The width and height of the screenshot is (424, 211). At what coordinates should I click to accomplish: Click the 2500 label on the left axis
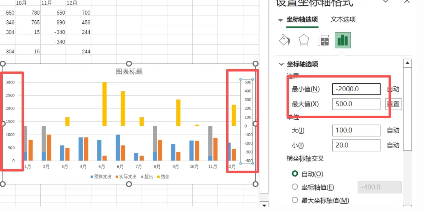pos(11,95)
